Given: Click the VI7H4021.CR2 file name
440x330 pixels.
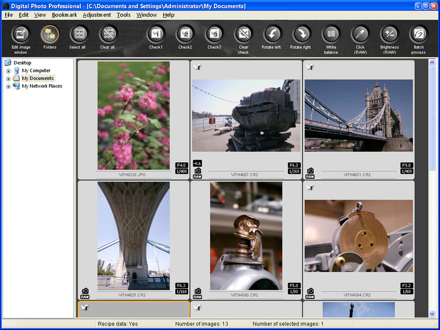Looking at the screenshot, I should pyautogui.click(x=357, y=174).
